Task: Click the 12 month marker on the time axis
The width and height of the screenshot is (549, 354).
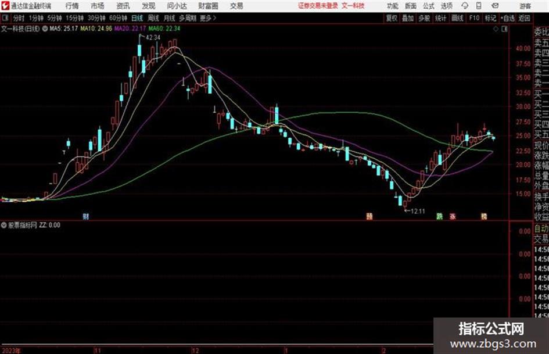Action: [195, 351]
